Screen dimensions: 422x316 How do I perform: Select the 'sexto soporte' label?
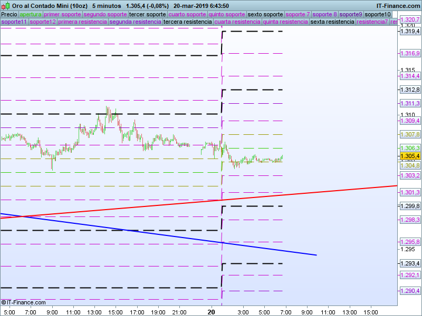(x=265, y=14)
